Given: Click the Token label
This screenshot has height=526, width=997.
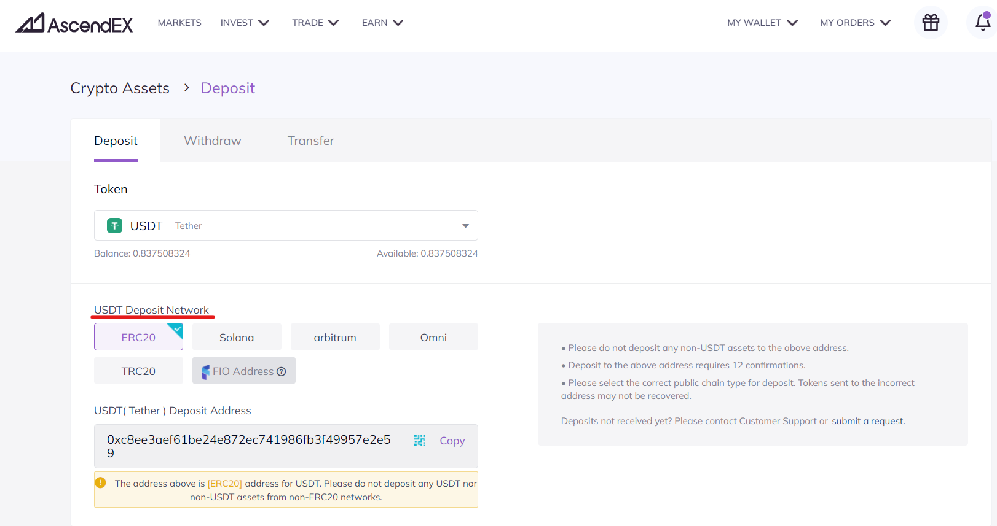Looking at the screenshot, I should (x=111, y=189).
